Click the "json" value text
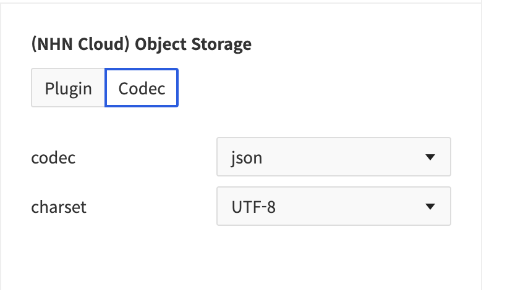Image resolution: width=523 pixels, height=290 pixels. pyautogui.click(x=247, y=158)
